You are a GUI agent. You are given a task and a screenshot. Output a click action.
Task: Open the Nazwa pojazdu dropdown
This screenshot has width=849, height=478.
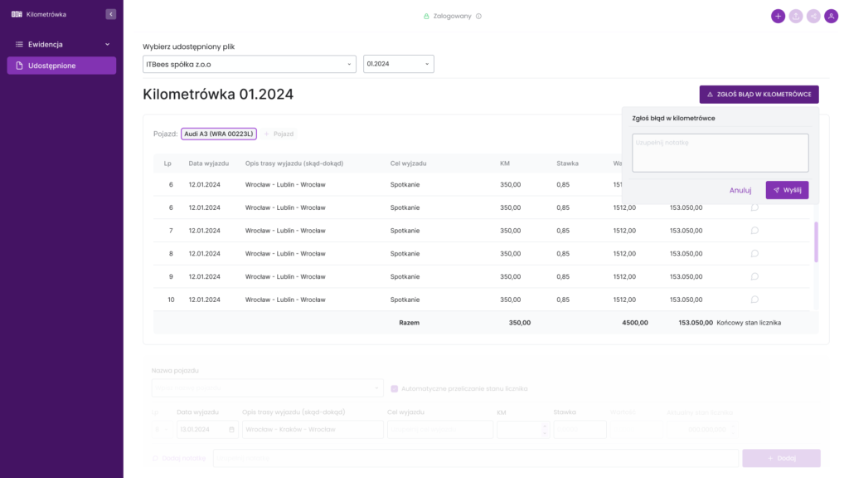tap(267, 388)
